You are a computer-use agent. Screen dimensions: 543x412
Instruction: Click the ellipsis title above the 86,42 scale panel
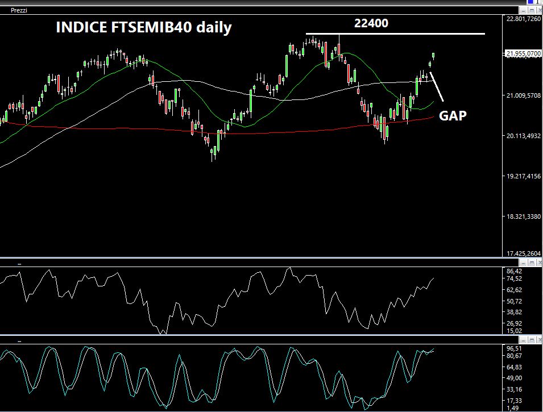(19, 264)
